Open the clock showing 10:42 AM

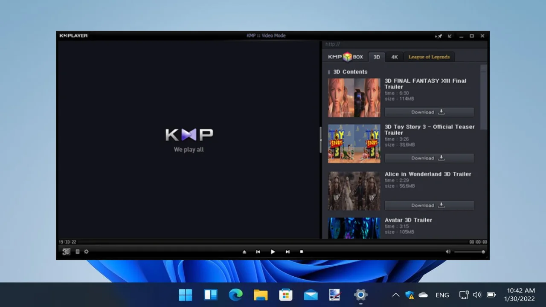520,295
